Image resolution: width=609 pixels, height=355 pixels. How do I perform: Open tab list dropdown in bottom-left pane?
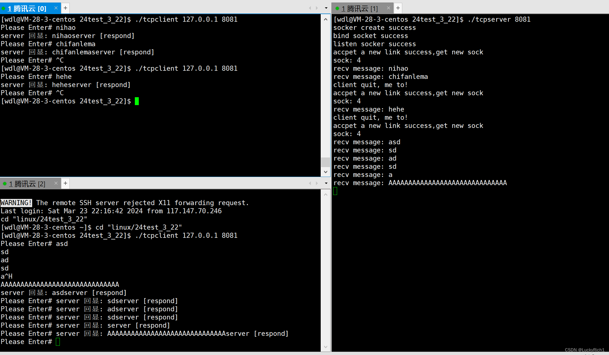[x=326, y=183]
